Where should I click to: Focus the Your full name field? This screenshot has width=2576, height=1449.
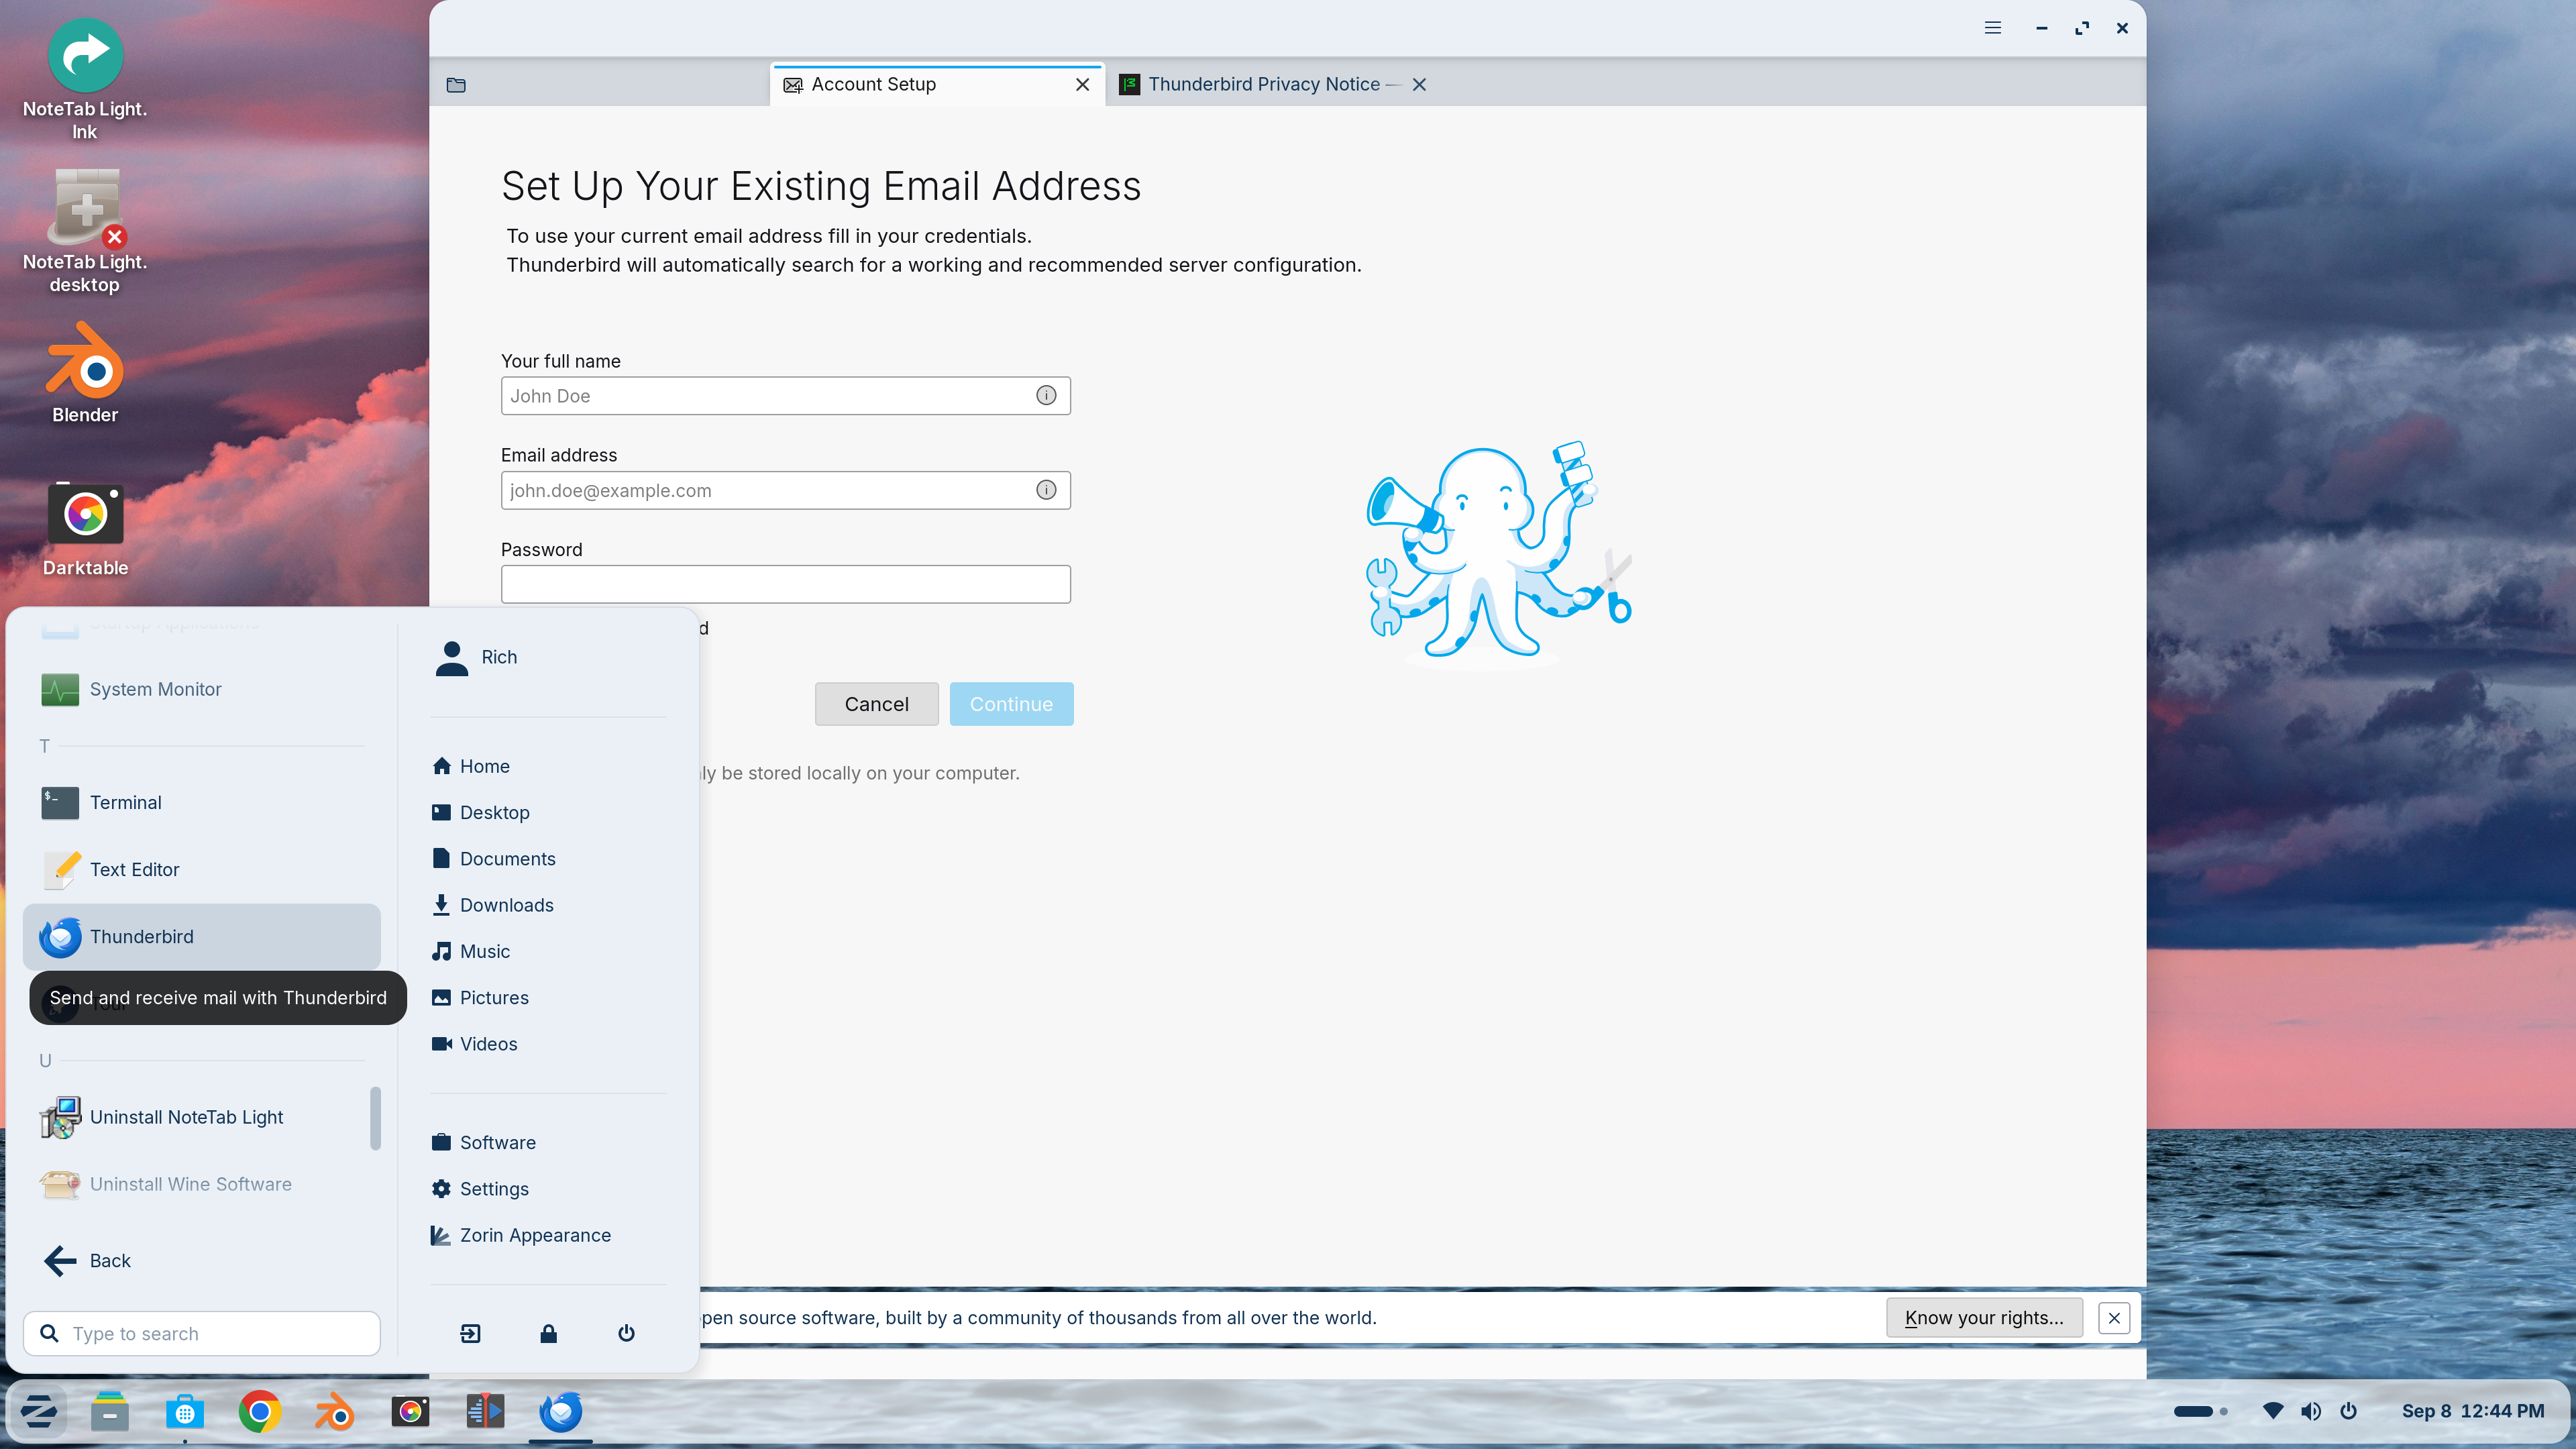(785, 396)
